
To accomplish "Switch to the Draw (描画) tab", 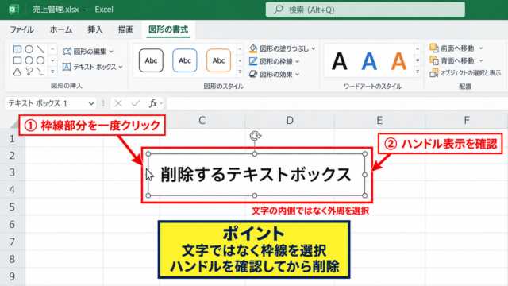I will 125,30.
